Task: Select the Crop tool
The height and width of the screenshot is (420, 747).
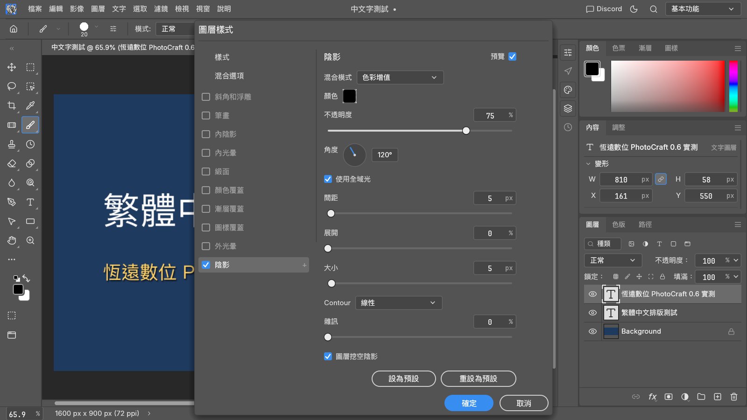Action: [12, 105]
